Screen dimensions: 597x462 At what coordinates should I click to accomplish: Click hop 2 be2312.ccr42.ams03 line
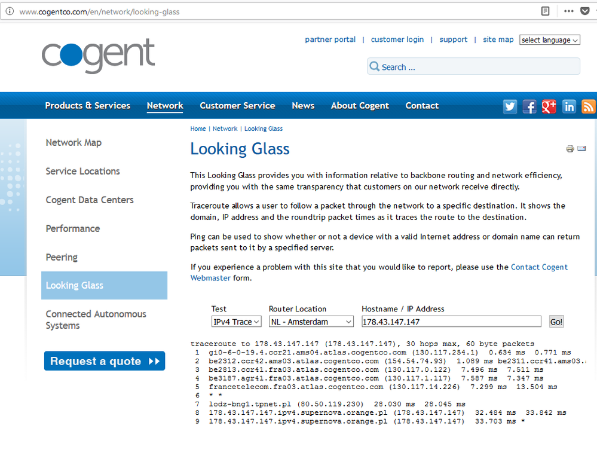tap(390, 360)
